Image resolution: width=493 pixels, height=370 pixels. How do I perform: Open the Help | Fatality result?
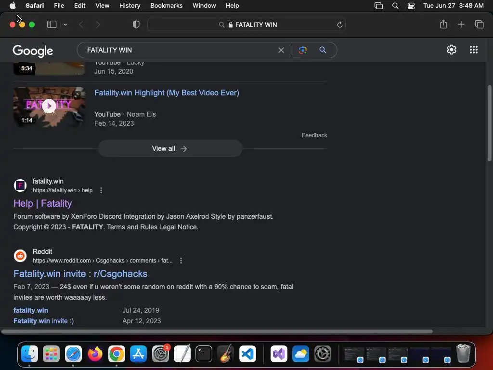coord(43,203)
